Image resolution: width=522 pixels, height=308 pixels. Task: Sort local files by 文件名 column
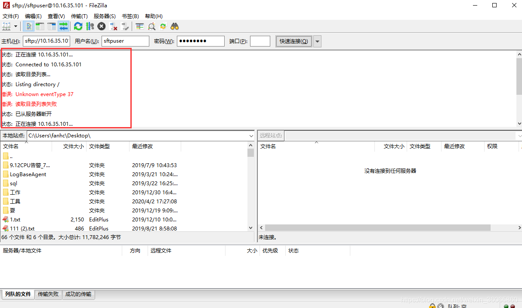tap(26, 146)
